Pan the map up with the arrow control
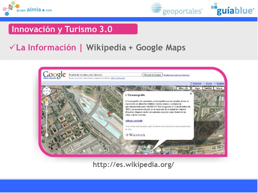 point(47,89)
